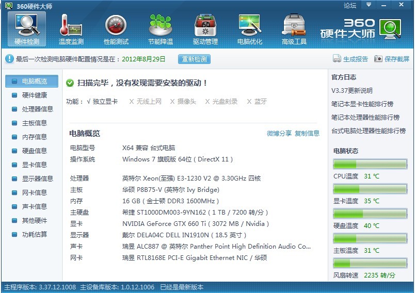
Task: Open the title bar dropdown menu arrow
Action: 369,5
